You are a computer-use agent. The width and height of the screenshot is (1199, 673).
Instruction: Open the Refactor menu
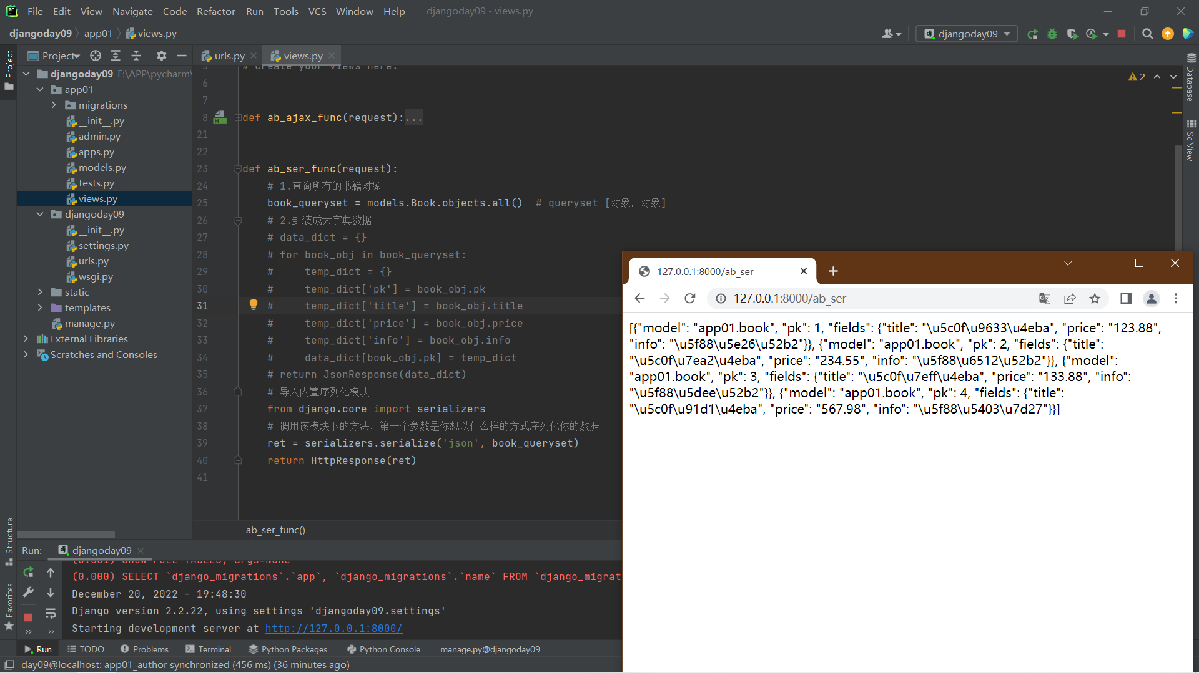[x=215, y=11]
